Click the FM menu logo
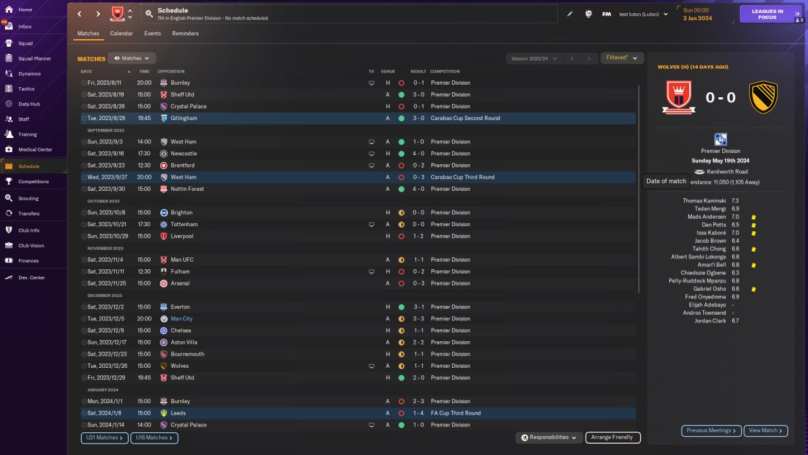This screenshot has width=808, height=455. [x=606, y=14]
